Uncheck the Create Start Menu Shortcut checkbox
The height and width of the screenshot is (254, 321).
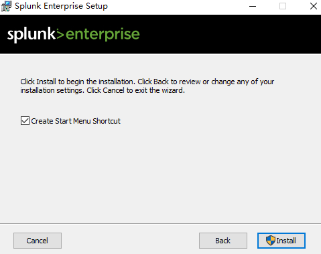point(25,121)
